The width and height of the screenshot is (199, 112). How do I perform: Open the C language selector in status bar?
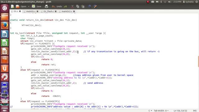click(150, 111)
